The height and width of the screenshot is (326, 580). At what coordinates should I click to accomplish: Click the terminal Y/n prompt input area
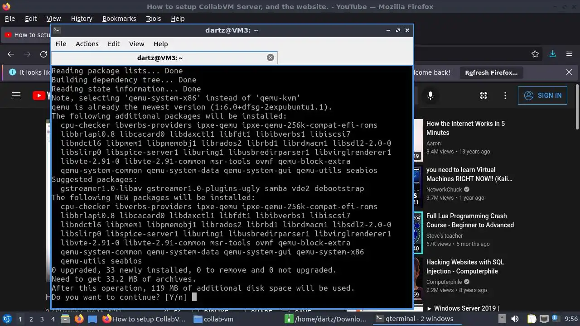[x=194, y=297]
